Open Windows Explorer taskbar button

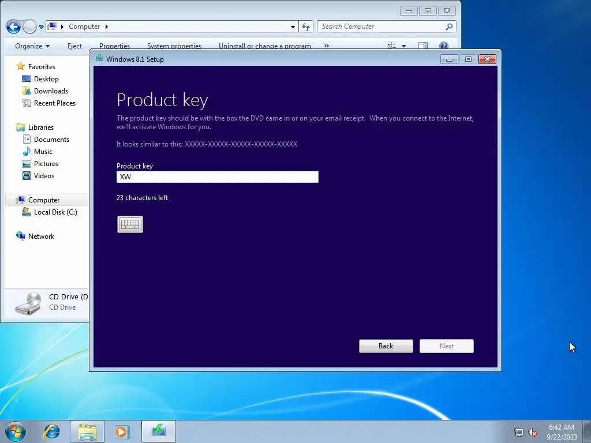point(87,431)
